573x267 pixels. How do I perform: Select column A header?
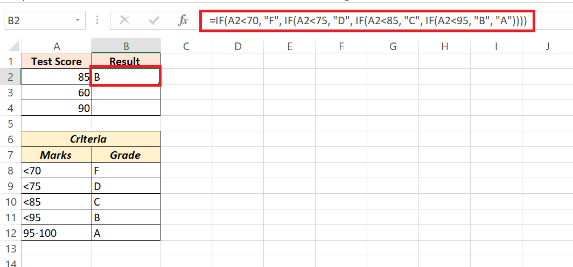(57, 46)
